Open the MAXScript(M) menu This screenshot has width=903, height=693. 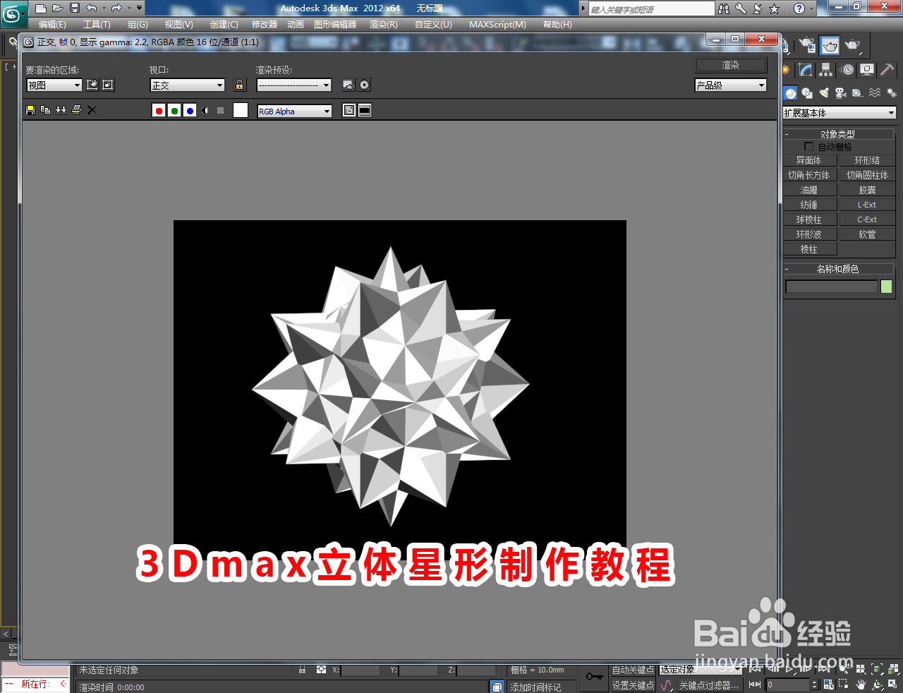point(497,24)
